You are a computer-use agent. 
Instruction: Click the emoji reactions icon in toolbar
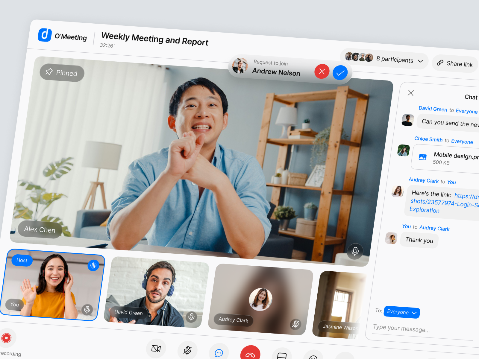point(313,356)
